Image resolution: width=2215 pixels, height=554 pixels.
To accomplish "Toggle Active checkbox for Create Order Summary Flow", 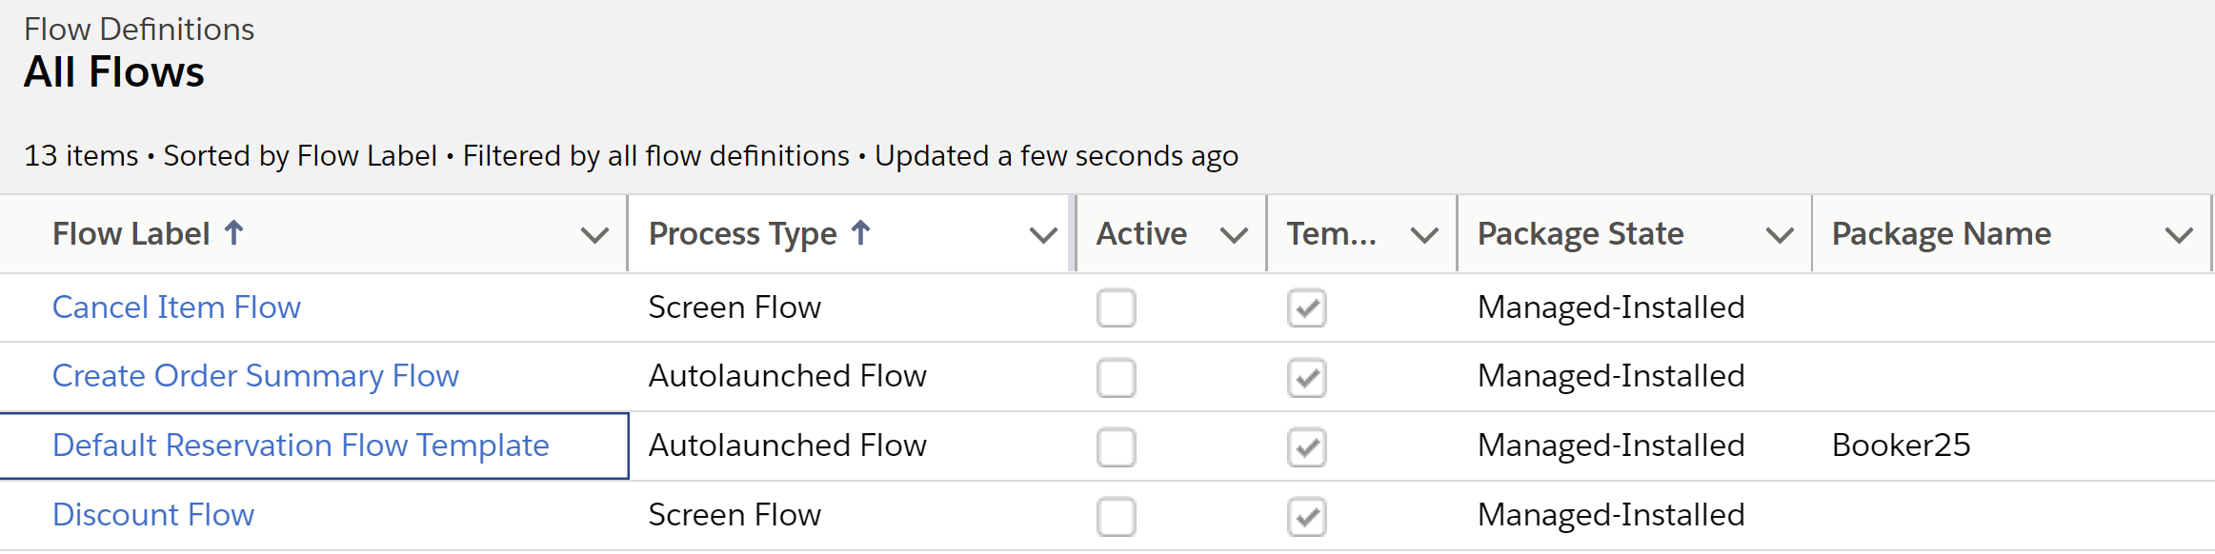I will pyautogui.click(x=1116, y=377).
